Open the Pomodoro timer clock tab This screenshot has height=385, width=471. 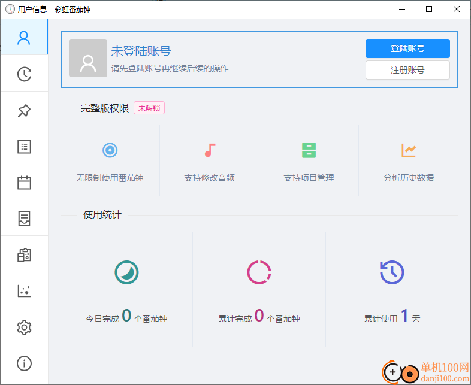[x=24, y=74]
